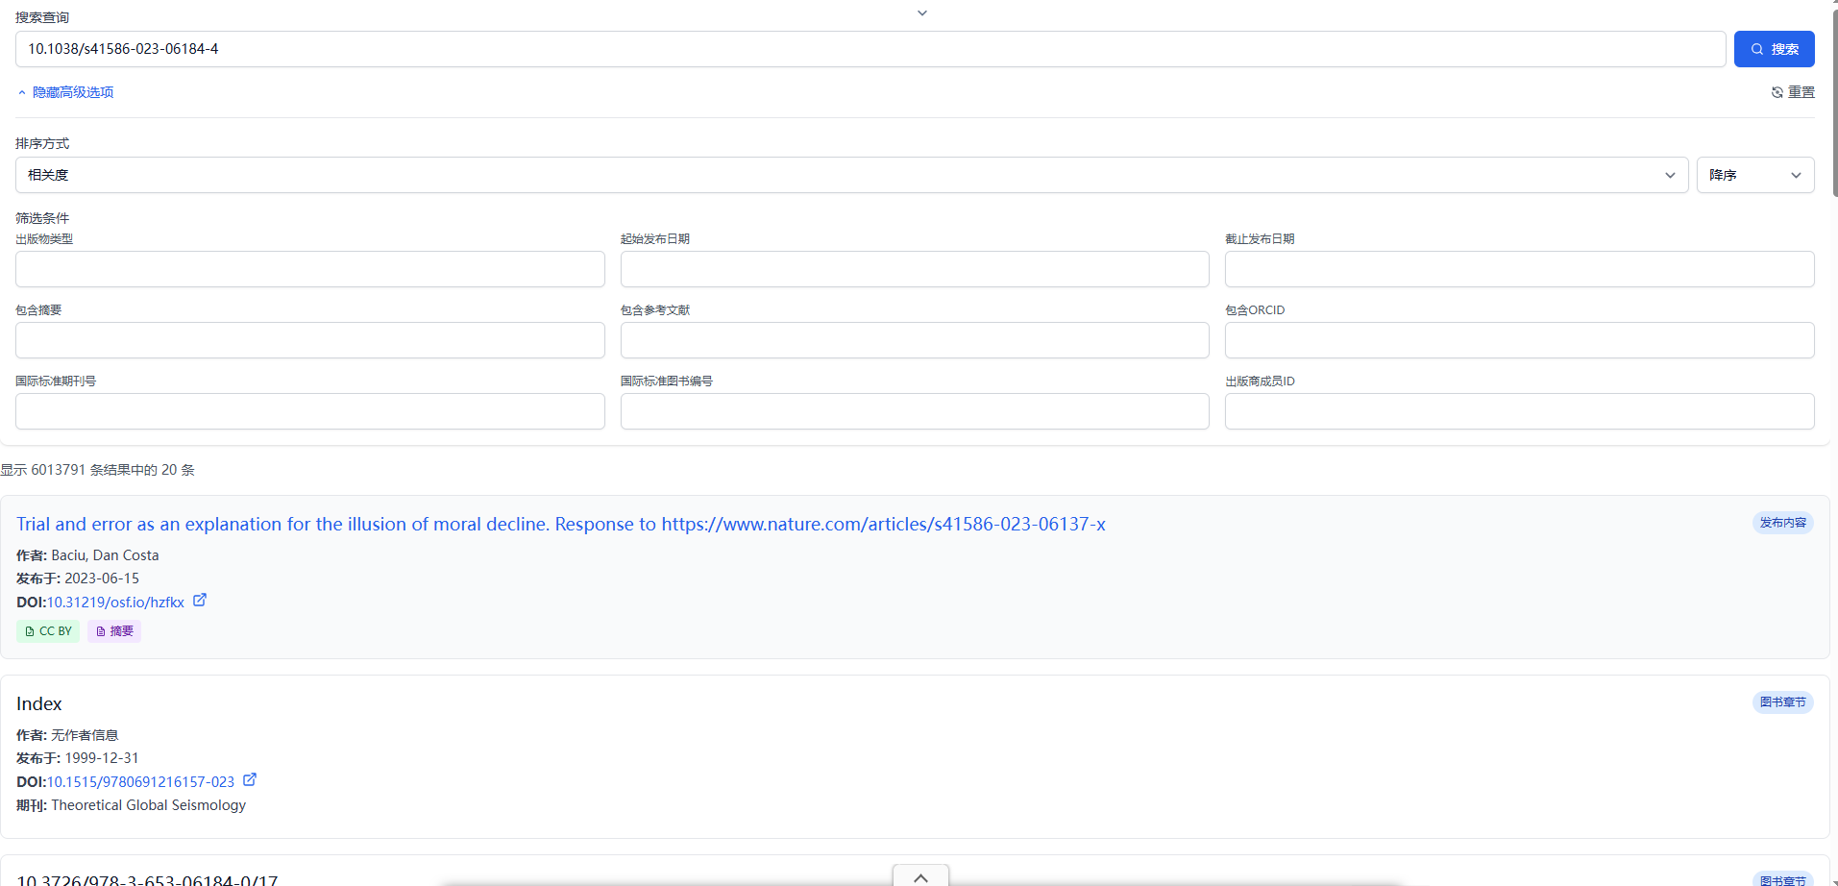Collapse 隐藏高级选项 advanced options
1838x886 pixels.
(x=64, y=92)
